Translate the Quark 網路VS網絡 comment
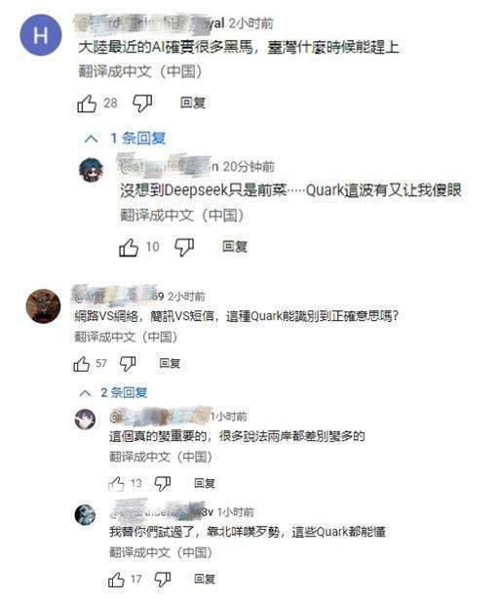 [x=126, y=337]
